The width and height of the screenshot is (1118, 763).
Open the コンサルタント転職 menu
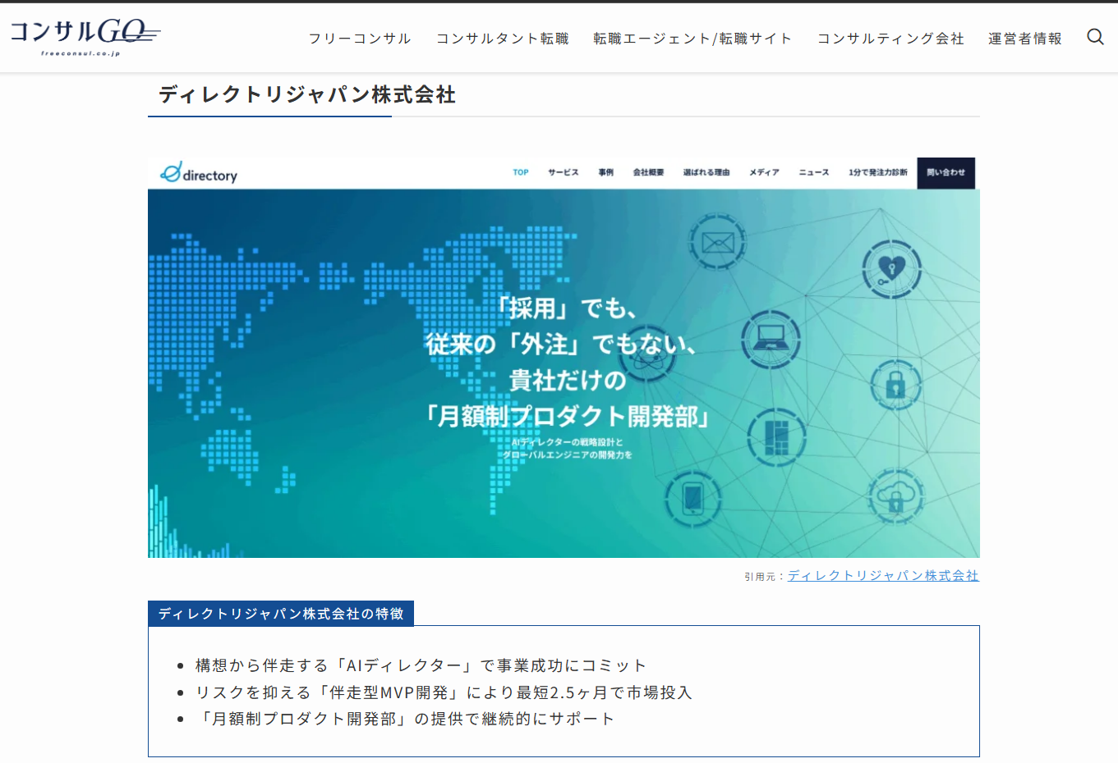(x=502, y=39)
